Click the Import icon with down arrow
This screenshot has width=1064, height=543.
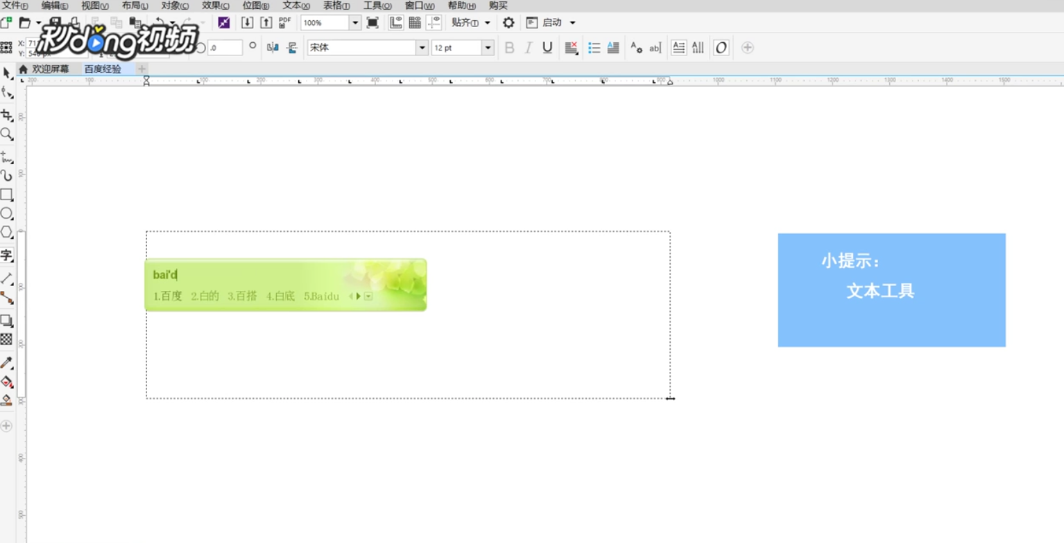click(x=247, y=22)
